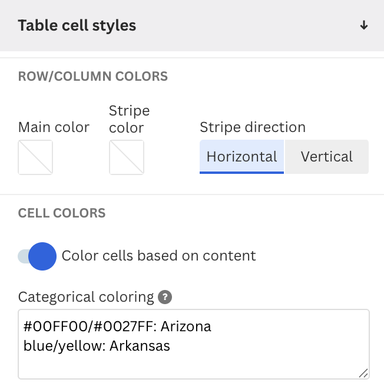Click the Stripe color label

pyautogui.click(x=129, y=119)
